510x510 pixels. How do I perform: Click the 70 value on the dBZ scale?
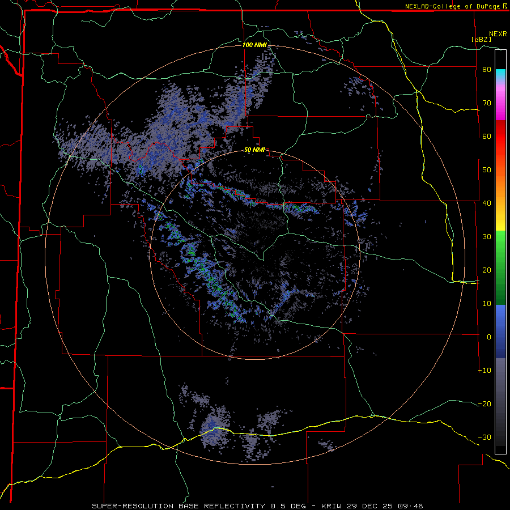click(x=487, y=103)
